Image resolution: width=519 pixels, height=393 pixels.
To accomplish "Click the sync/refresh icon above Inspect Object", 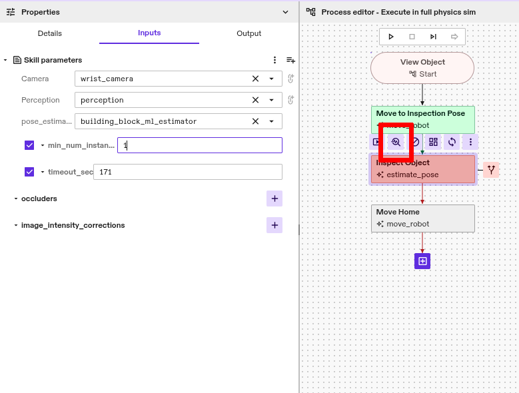I will [x=452, y=142].
